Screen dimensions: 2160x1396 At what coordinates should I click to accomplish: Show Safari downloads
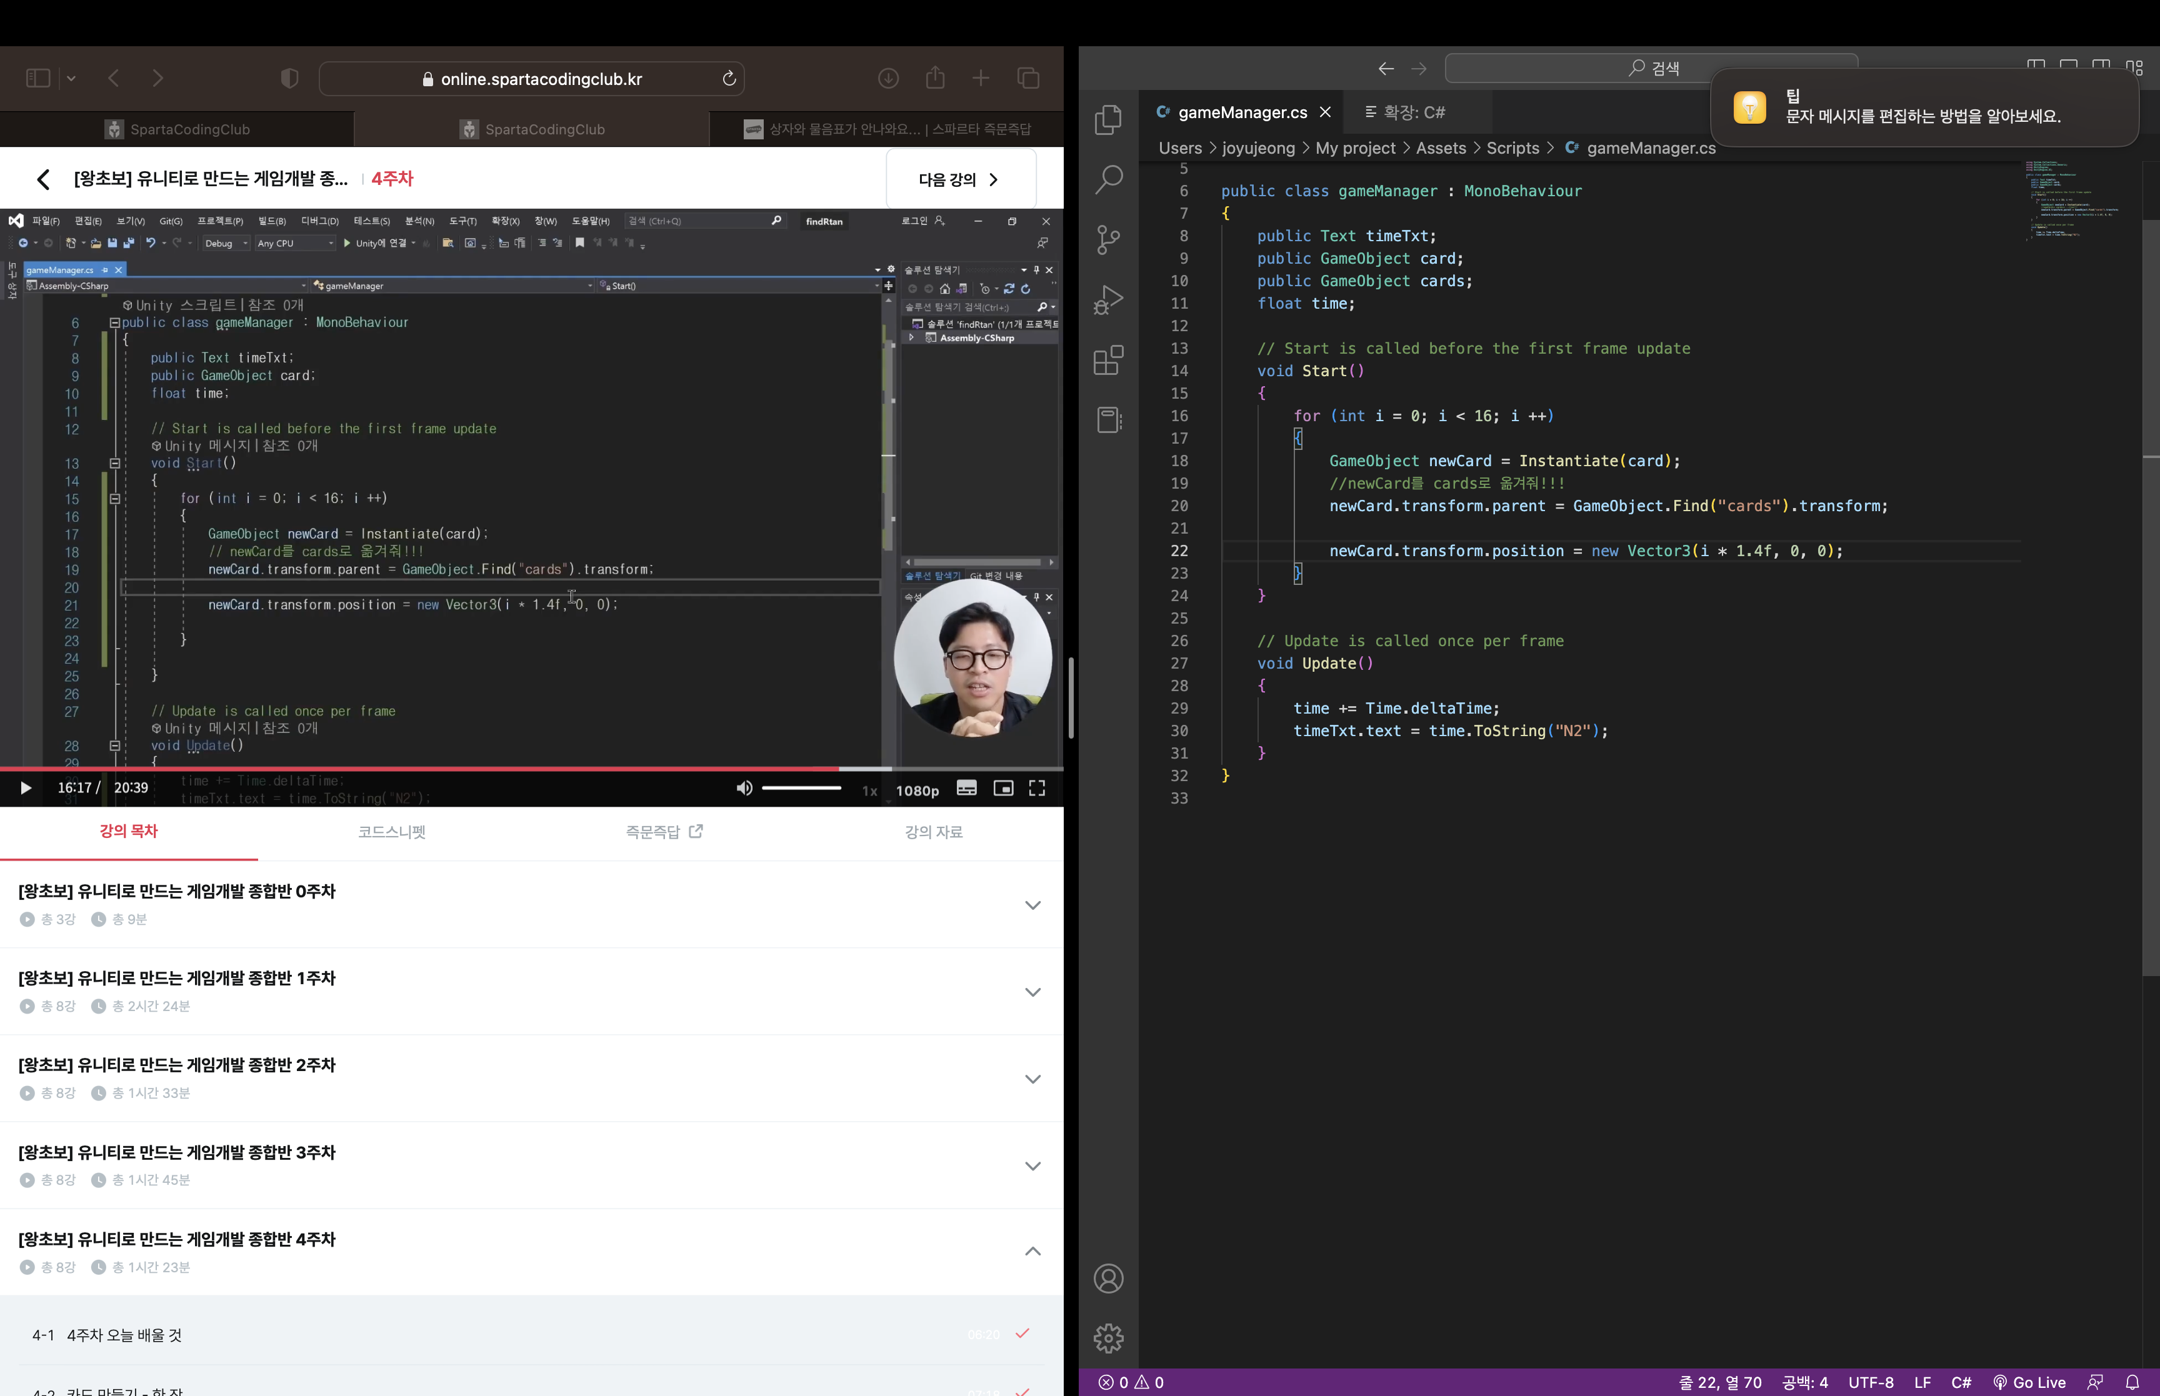(x=888, y=78)
